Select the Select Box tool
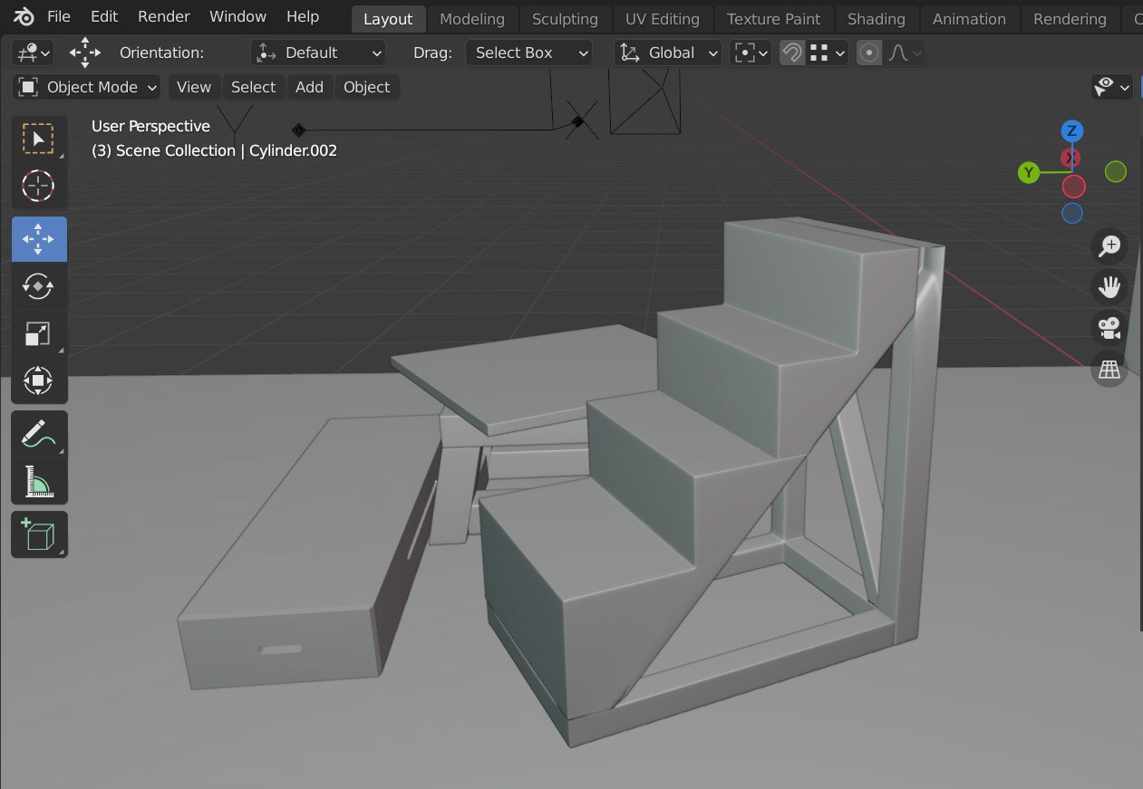Screen dimensions: 1143x789 [38, 139]
